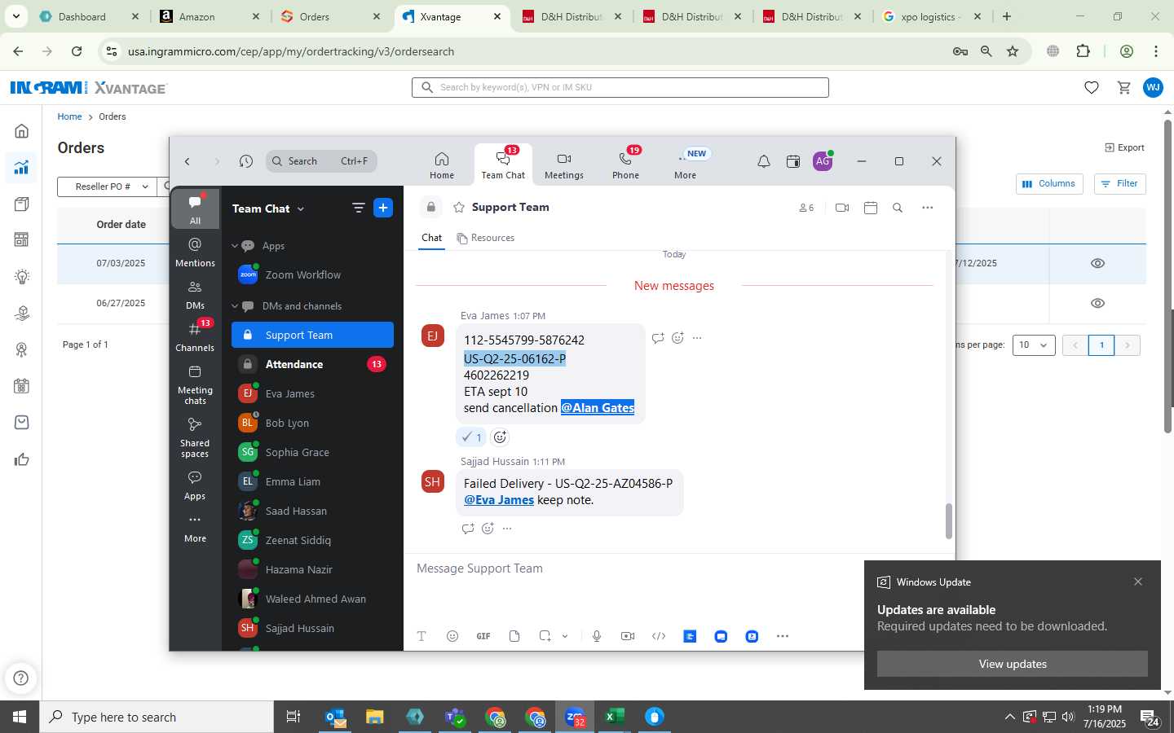
Task: Open the text formatting icon in composer
Action: point(421,636)
